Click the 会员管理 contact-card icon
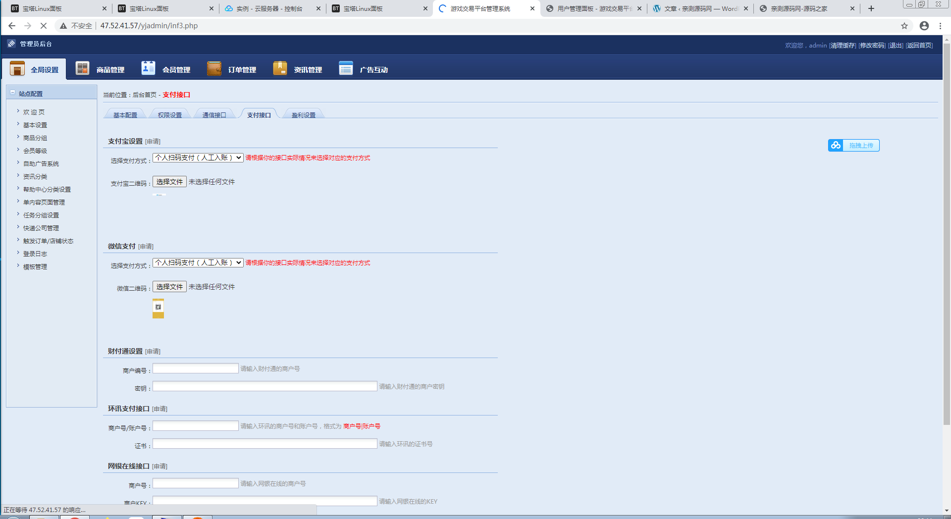The height and width of the screenshot is (519, 951). tap(148, 68)
